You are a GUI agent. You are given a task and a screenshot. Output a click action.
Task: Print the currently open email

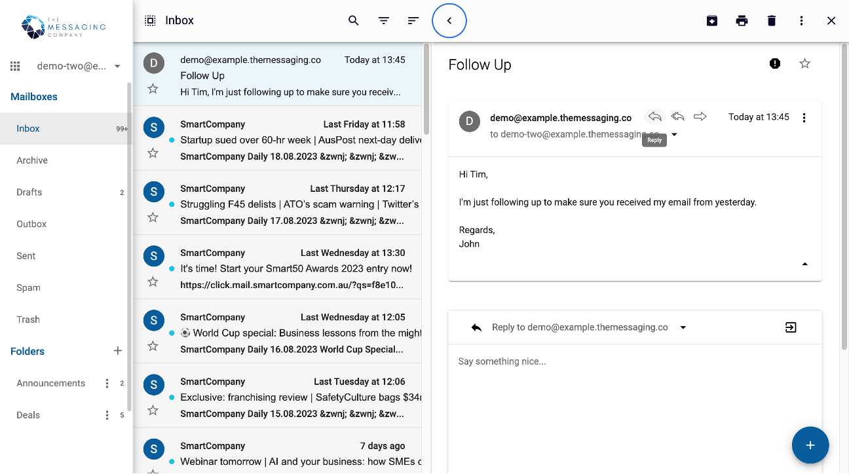pyautogui.click(x=742, y=20)
